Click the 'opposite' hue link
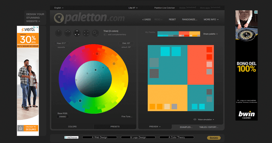272x143 pixels. point(61,47)
